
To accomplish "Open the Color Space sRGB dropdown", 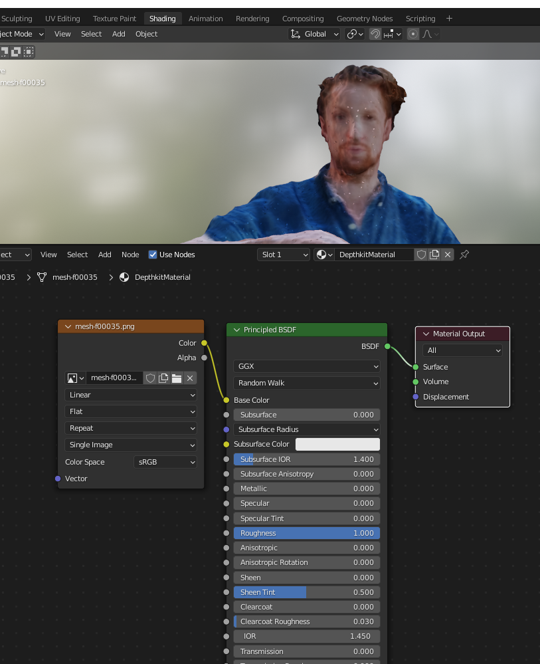I will coord(165,462).
